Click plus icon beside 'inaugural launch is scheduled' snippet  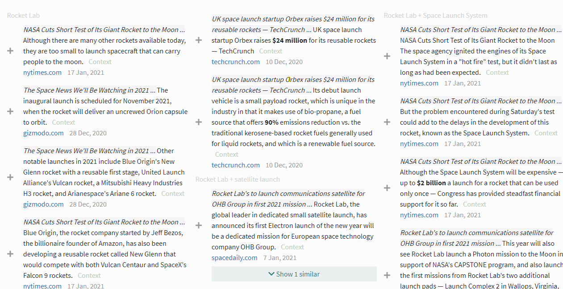coord(10,111)
